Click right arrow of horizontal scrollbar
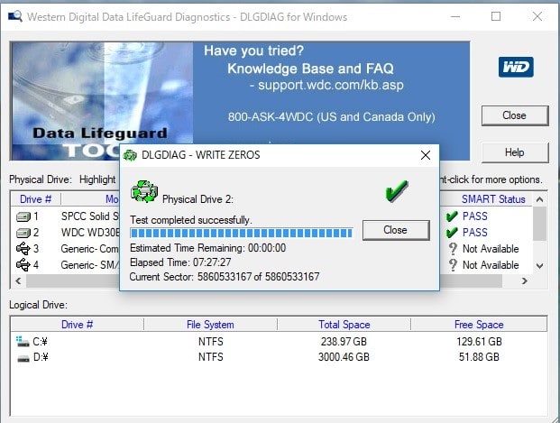560x423 pixels. [524, 281]
